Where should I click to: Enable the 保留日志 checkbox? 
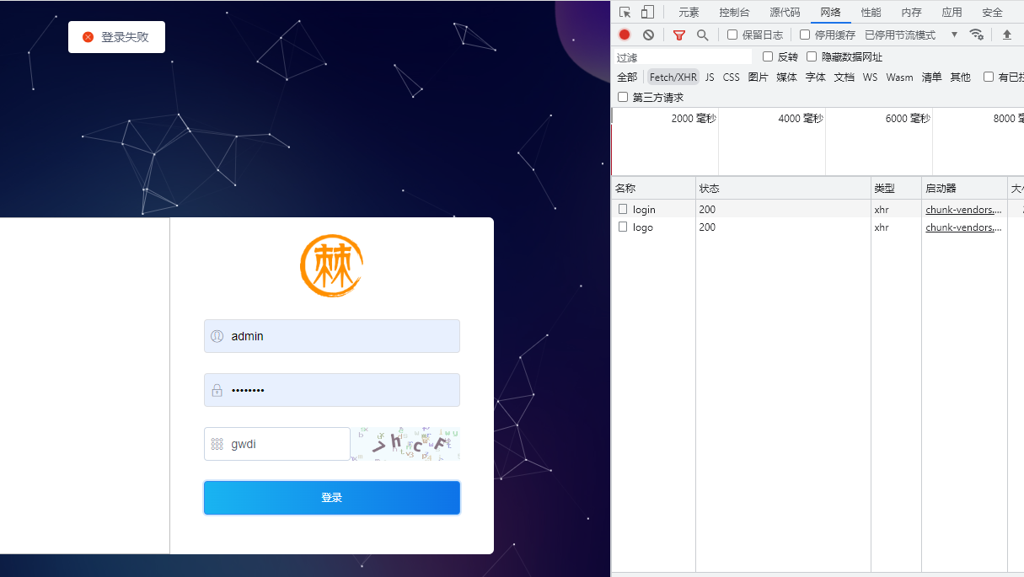click(x=732, y=35)
